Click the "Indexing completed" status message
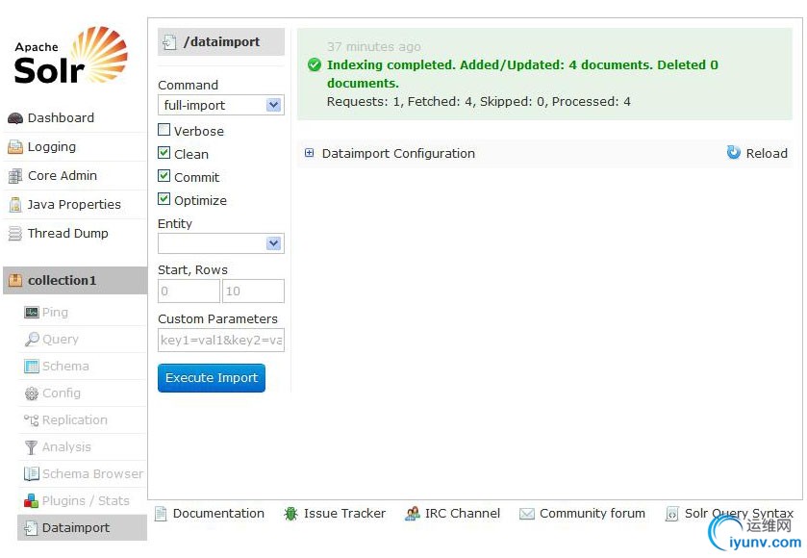Screen dimensions: 807x558 (522, 74)
